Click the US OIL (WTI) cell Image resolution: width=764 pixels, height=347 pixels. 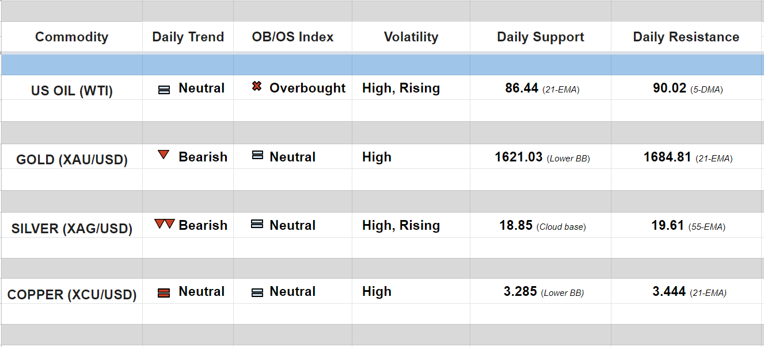tap(72, 91)
